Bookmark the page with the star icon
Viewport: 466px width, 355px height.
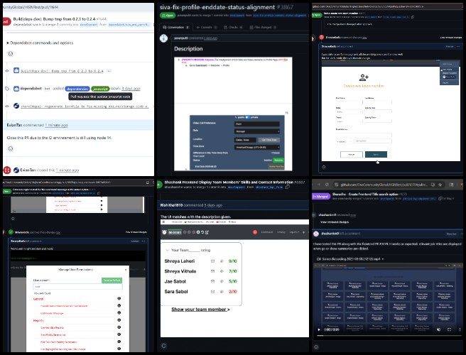click(x=440, y=185)
